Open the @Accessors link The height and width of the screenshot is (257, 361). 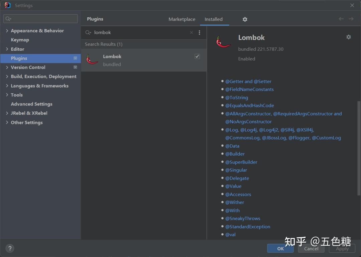(x=238, y=194)
